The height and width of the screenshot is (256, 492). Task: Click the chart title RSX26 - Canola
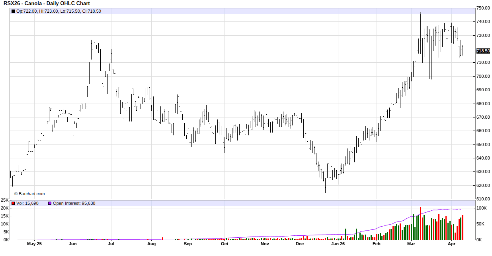tap(47, 4)
